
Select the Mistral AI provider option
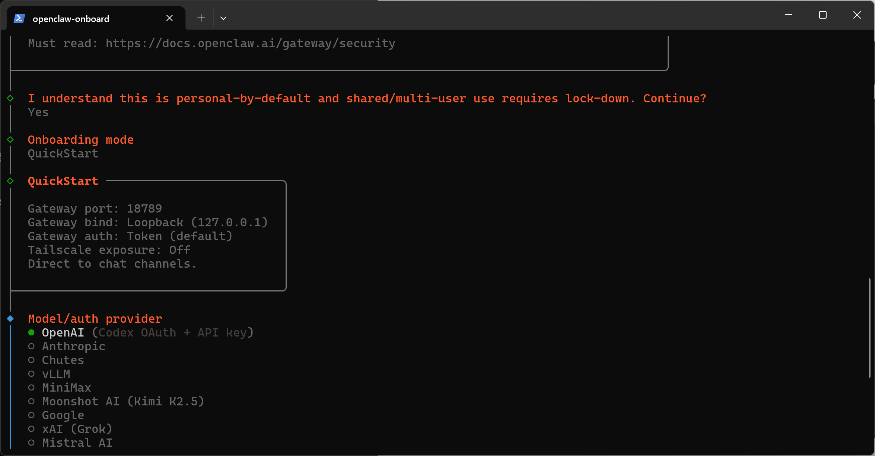point(70,443)
